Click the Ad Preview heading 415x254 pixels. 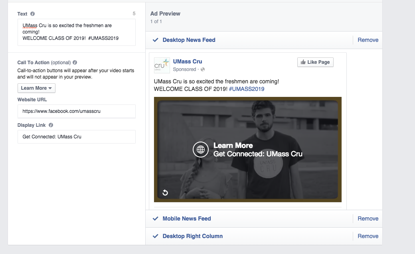(x=165, y=14)
